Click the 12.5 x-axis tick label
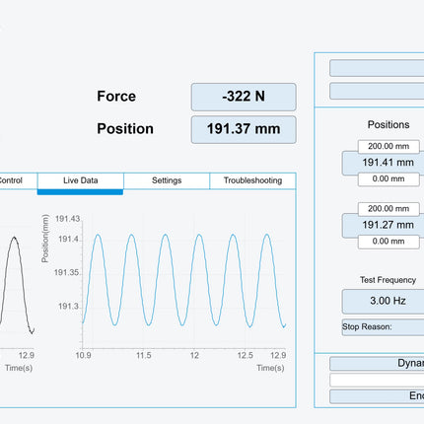Viewport: 424px width, 424px height. pyautogui.click(x=246, y=356)
